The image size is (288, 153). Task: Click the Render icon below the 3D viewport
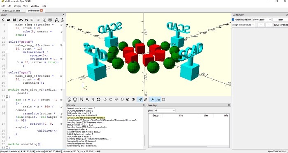click(x=75, y=99)
